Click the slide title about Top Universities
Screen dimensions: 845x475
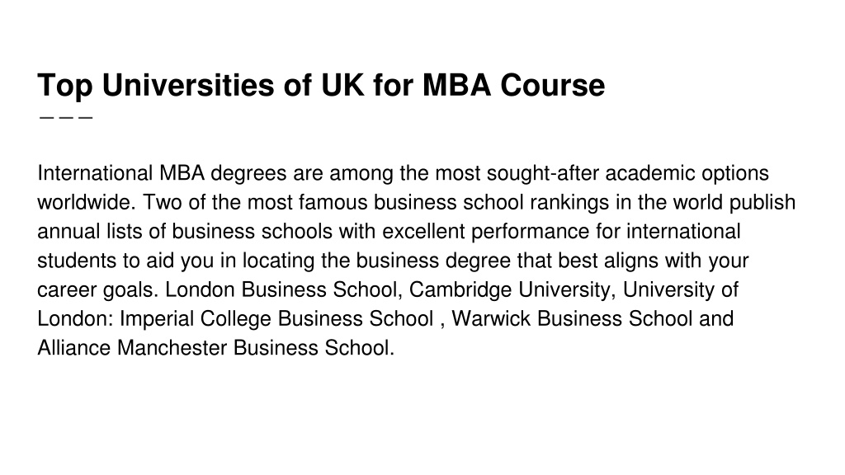(x=321, y=85)
